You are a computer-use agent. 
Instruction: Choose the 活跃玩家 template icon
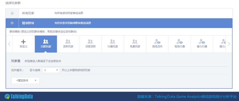click(68, 41)
